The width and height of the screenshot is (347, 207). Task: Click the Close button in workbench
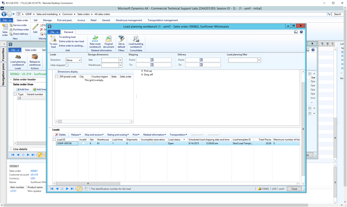tap(294, 189)
